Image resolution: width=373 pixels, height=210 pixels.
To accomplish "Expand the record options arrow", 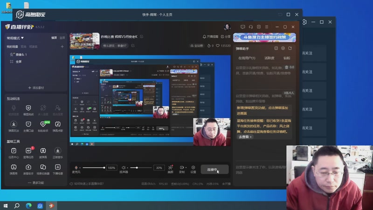I will click(186, 168).
